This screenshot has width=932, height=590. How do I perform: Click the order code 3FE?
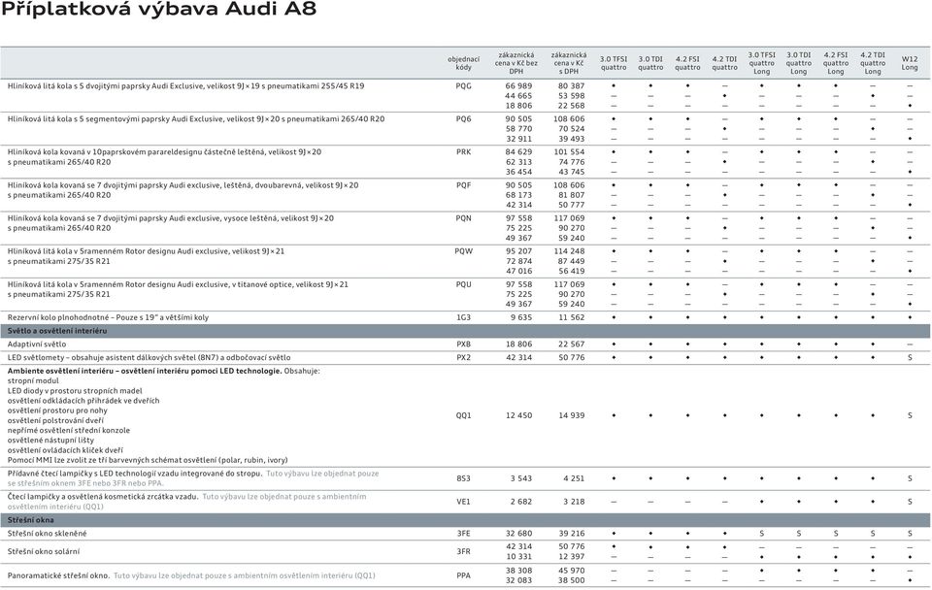pos(464,534)
